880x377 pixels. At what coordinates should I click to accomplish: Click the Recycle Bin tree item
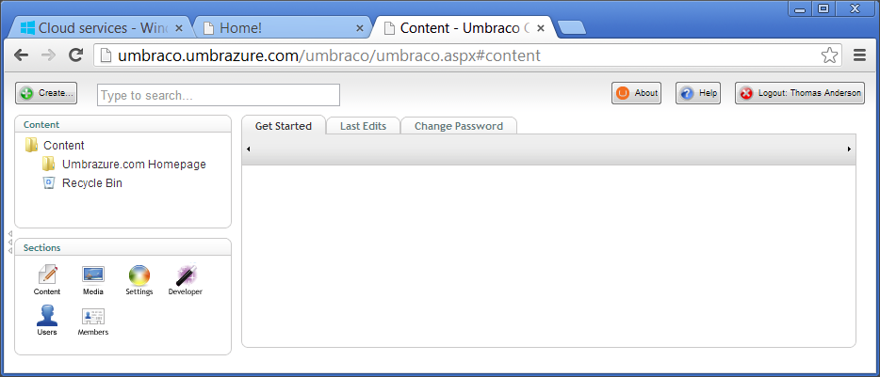tap(91, 183)
